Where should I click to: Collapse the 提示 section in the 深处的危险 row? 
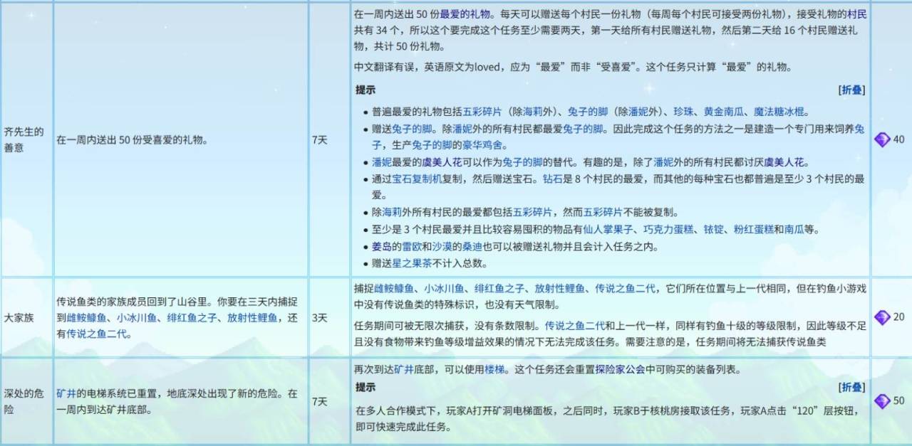[852, 388]
